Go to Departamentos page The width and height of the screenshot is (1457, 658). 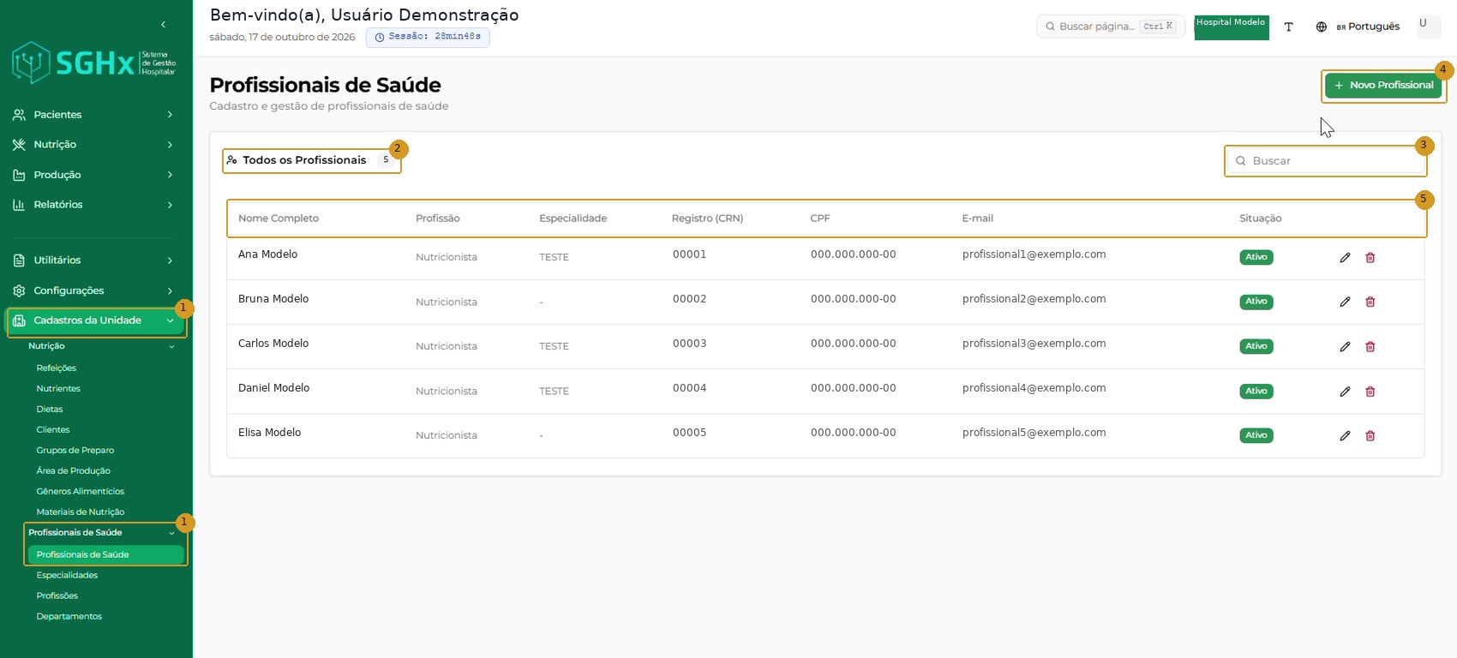[69, 617]
